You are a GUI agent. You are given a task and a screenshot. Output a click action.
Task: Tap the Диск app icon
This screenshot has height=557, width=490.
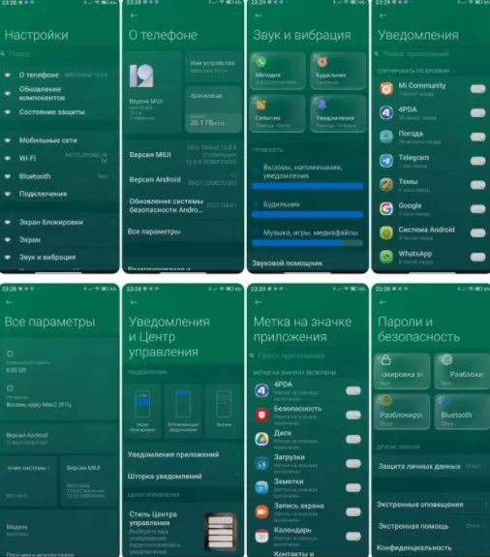click(261, 439)
